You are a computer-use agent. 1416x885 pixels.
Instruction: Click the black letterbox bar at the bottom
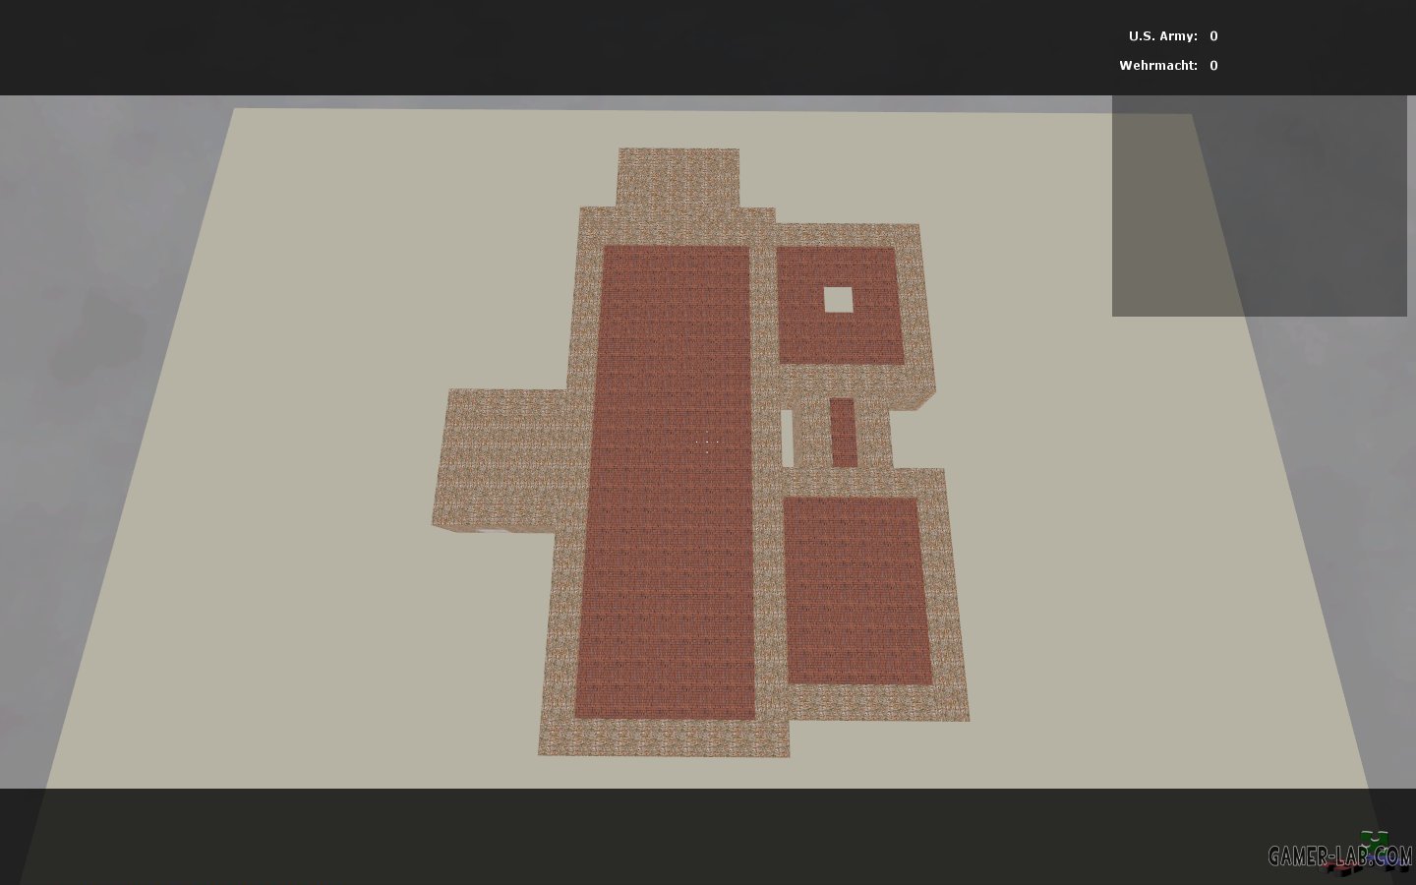pyautogui.click(x=688, y=836)
